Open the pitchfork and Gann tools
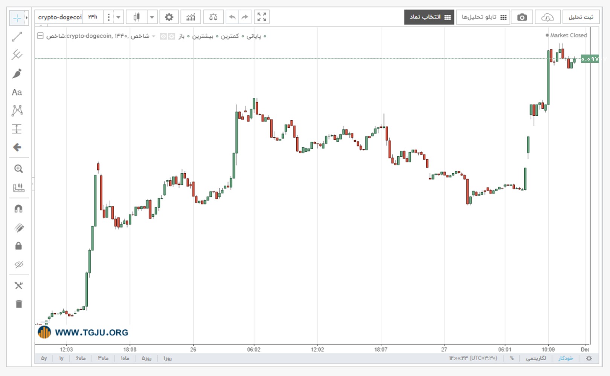 pos(17,55)
